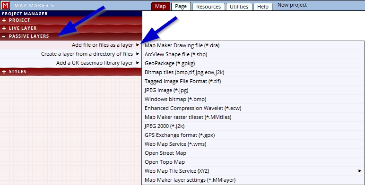Screen dimensions: 365x185
Task: Switch to the Map tab
Action: coord(160,6)
